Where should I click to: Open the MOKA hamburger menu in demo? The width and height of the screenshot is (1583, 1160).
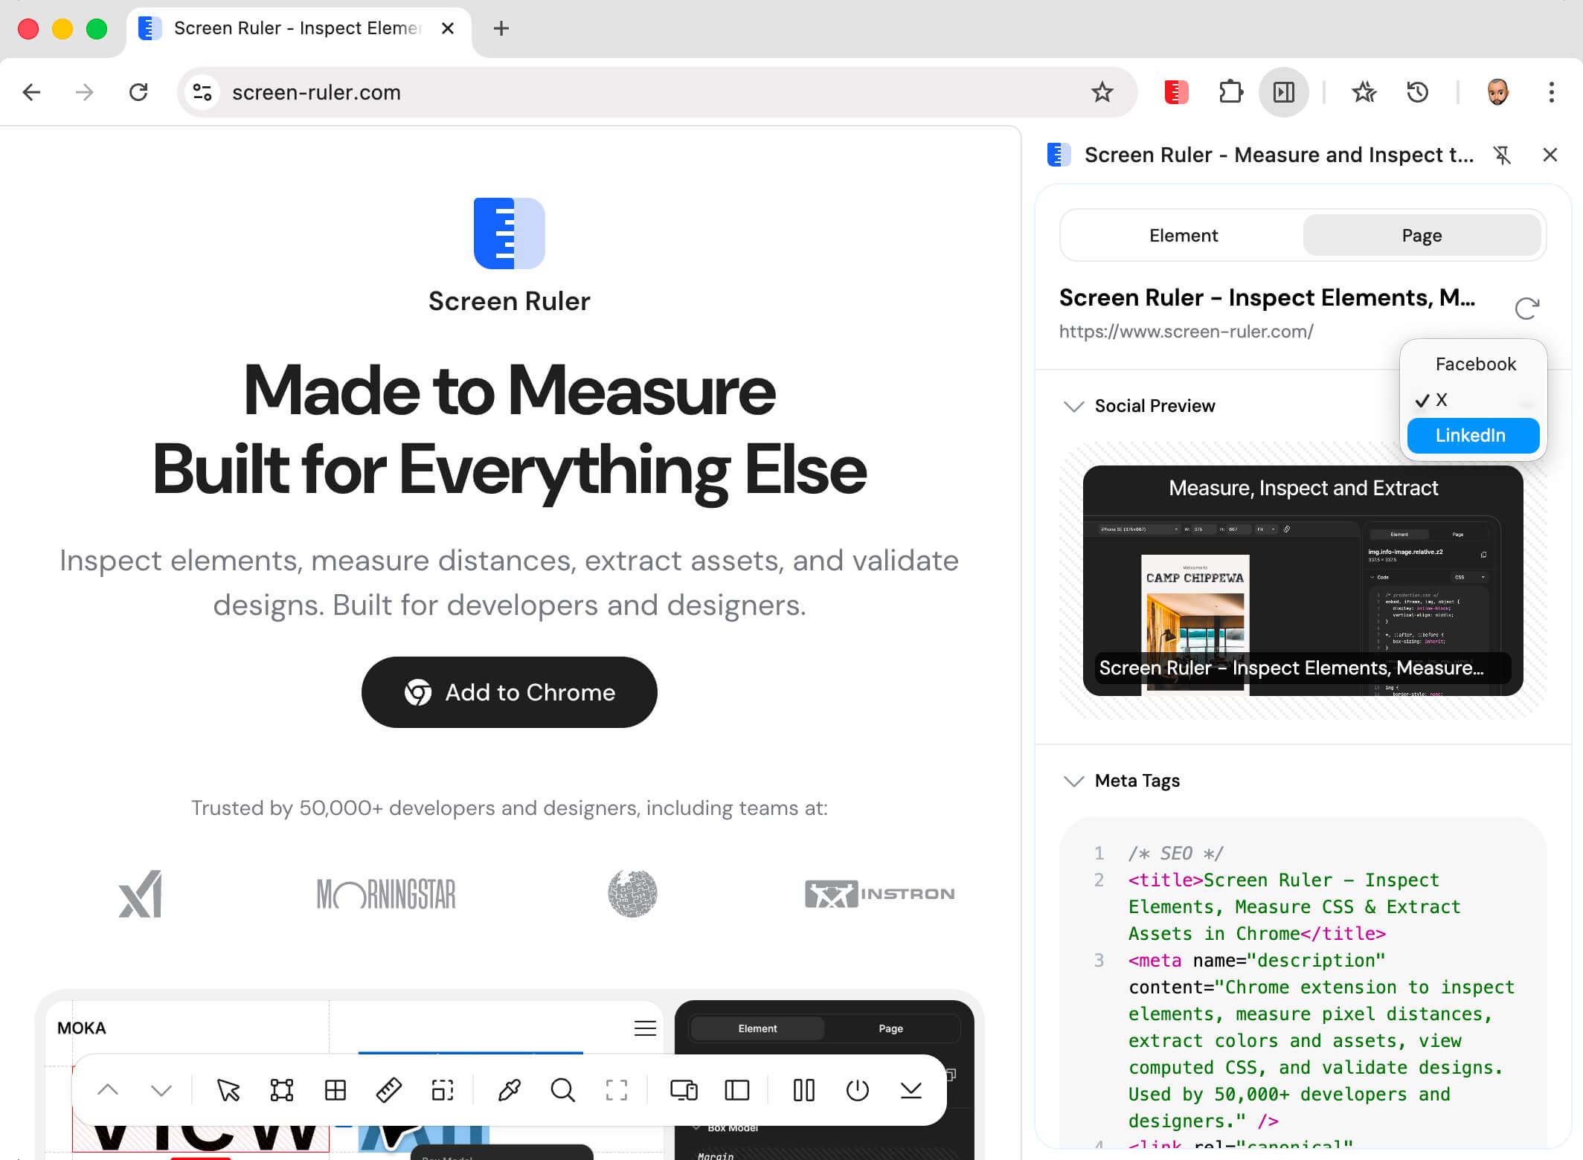[645, 1028]
